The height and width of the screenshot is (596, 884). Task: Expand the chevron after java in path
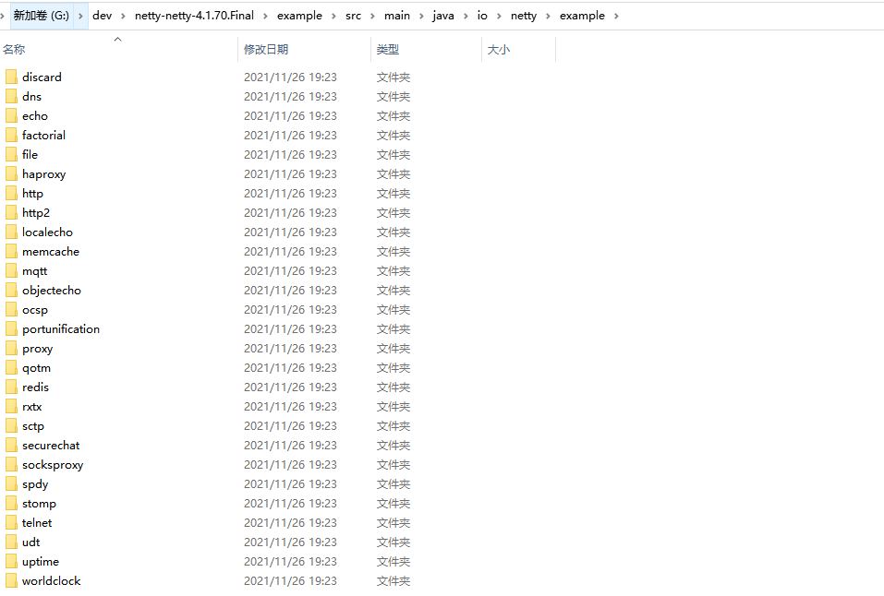(466, 16)
